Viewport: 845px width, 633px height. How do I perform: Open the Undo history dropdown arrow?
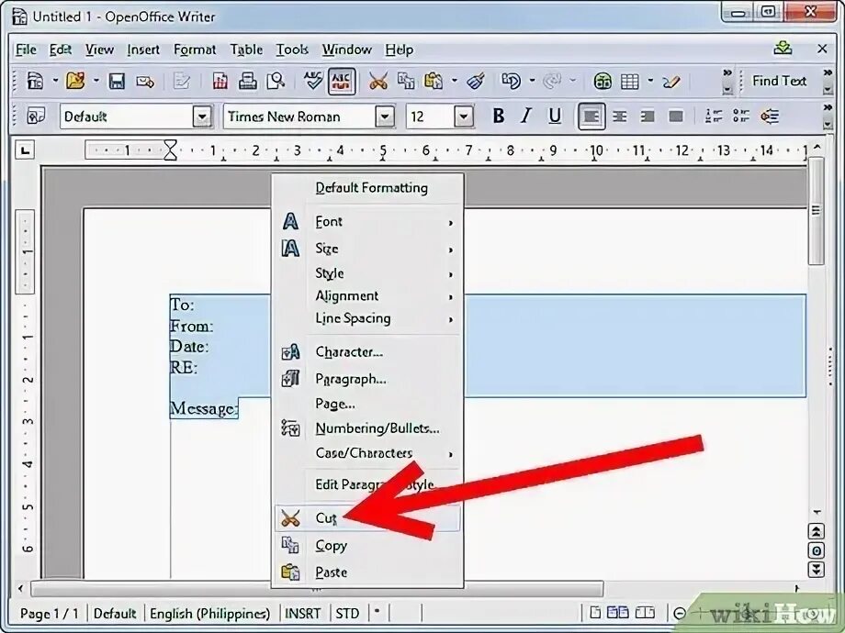[x=532, y=81]
